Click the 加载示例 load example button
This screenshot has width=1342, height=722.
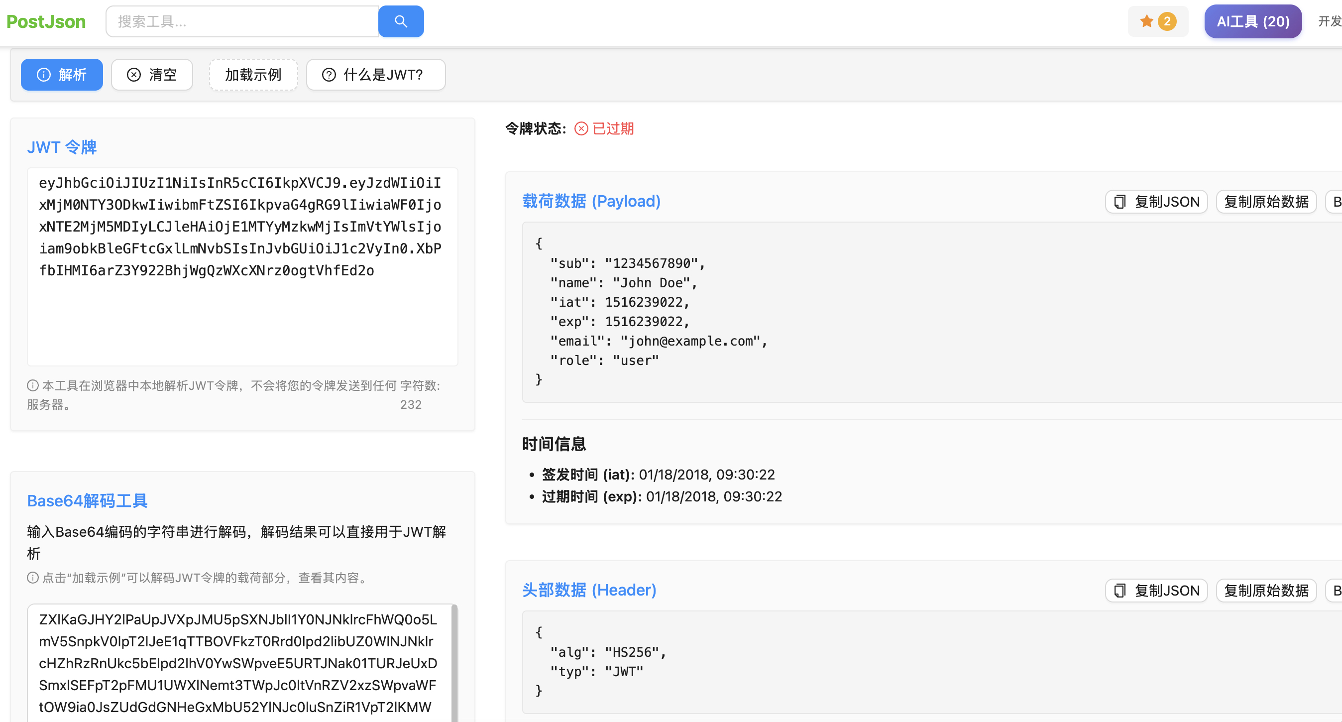[253, 75]
